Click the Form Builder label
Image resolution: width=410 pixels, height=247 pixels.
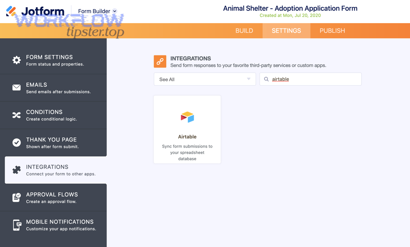click(94, 11)
